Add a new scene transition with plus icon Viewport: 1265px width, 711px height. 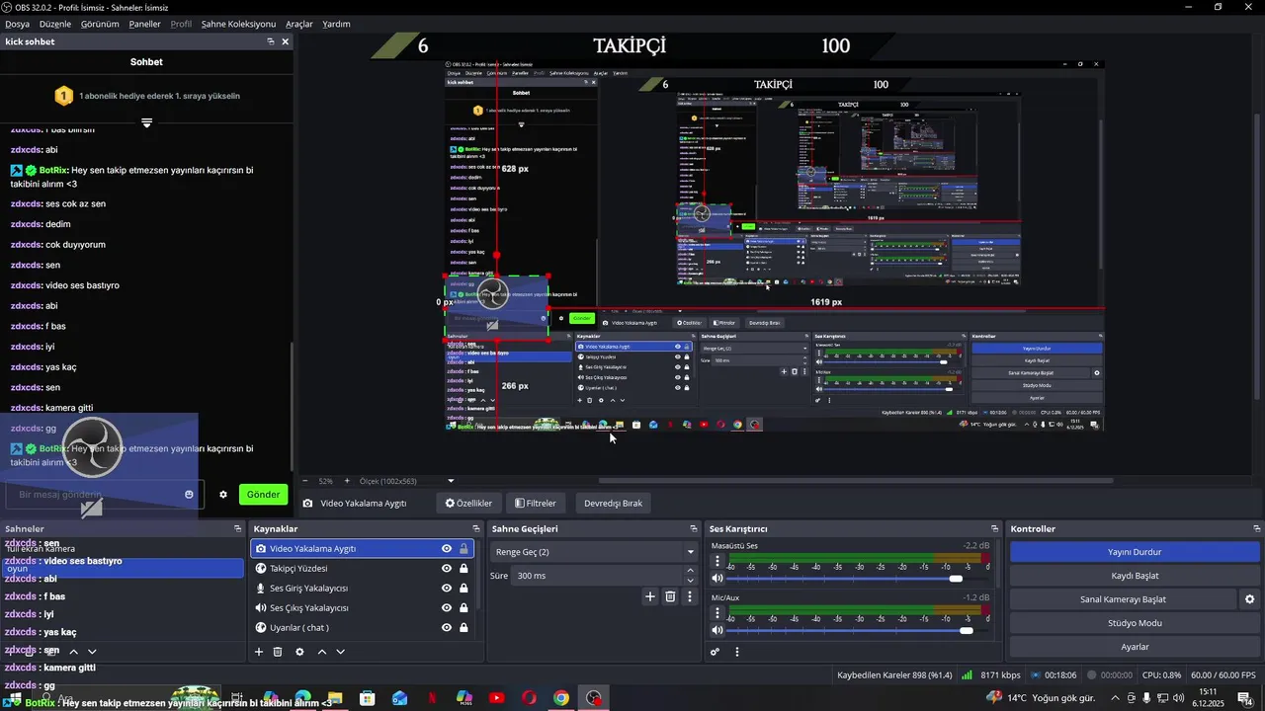650,596
